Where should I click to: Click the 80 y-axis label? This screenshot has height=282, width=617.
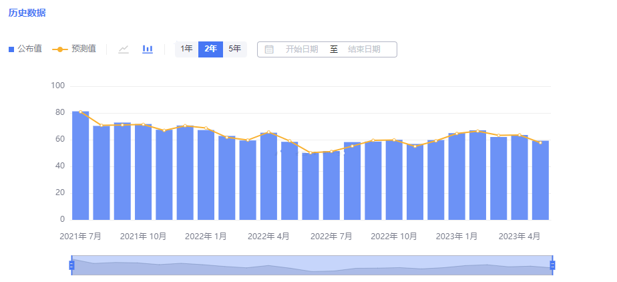(x=60, y=113)
